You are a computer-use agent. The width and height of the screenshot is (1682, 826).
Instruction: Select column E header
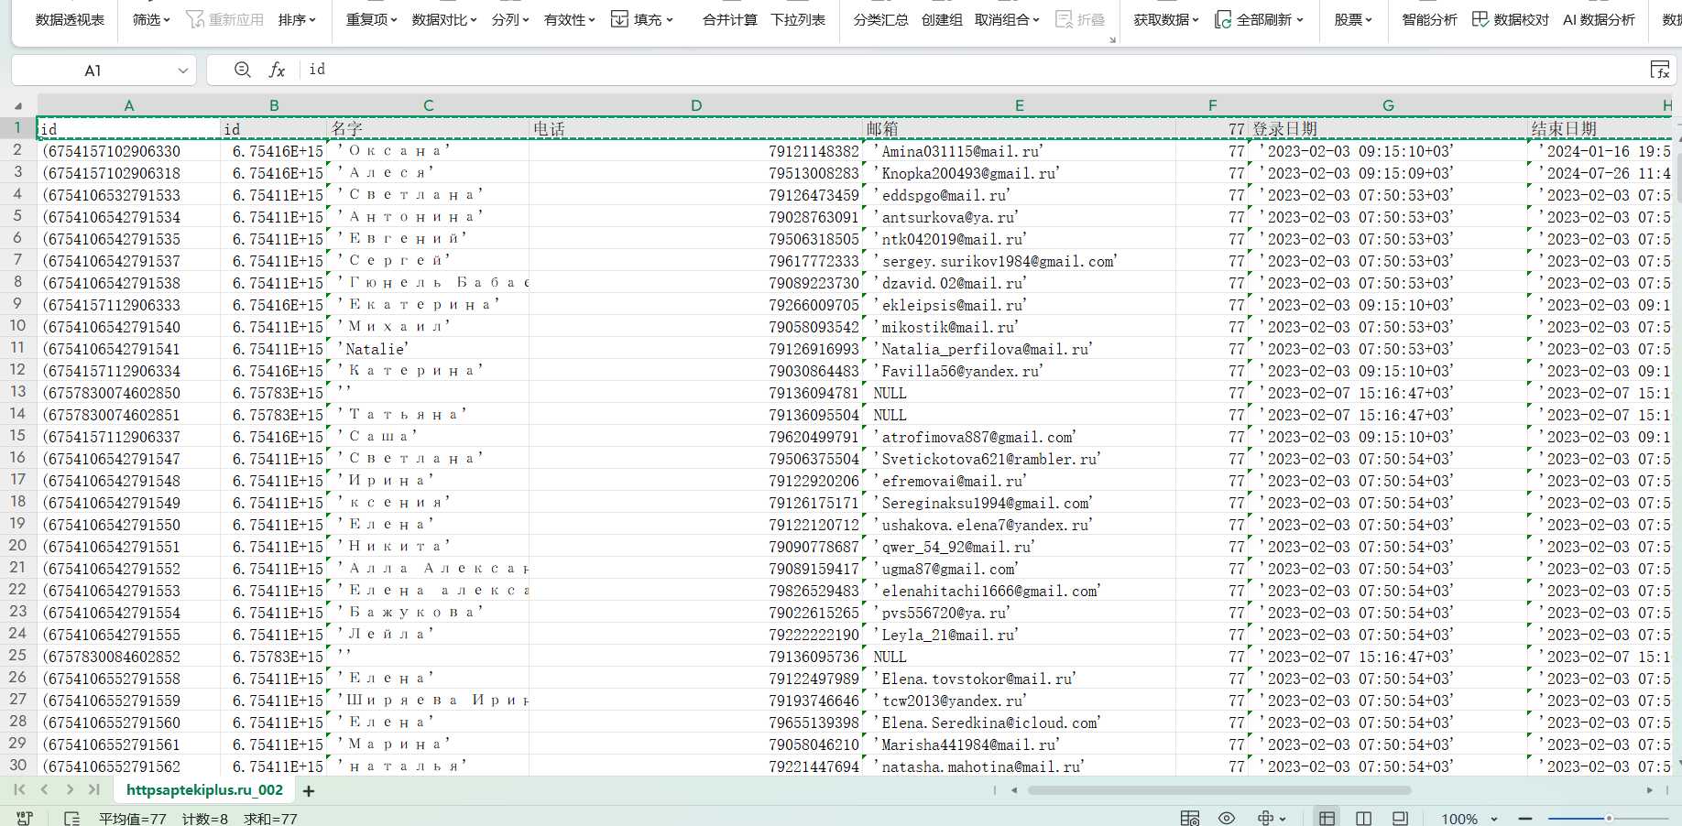[x=1019, y=105]
